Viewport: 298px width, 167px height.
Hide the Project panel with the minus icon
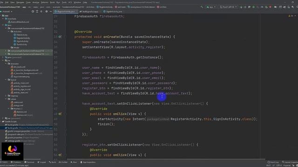[51, 12]
